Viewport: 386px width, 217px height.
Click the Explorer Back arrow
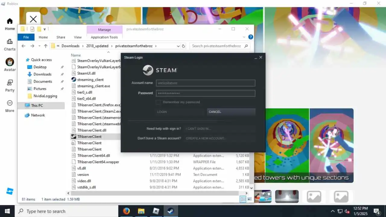(24, 46)
